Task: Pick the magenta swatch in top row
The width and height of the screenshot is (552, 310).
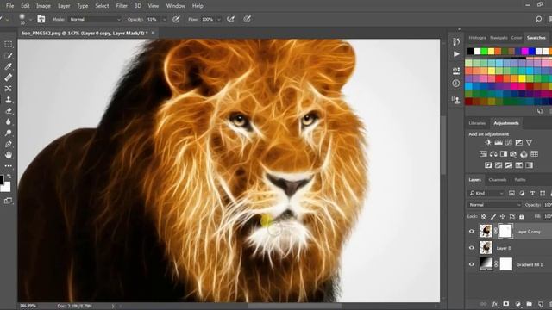Action: click(x=525, y=52)
